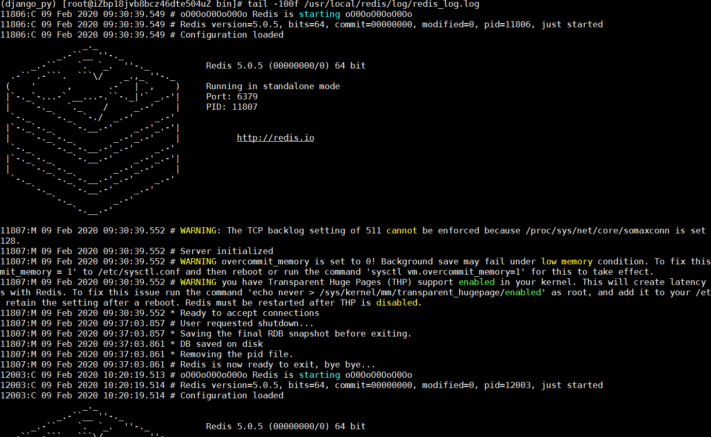711x437 pixels.
Task: Click '128.' at start of wrapped line
Action: click(10, 241)
